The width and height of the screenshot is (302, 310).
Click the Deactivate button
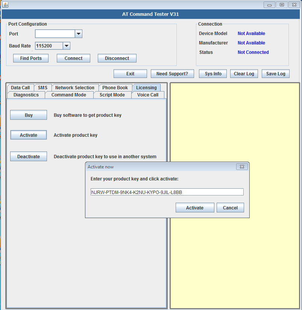coord(29,156)
